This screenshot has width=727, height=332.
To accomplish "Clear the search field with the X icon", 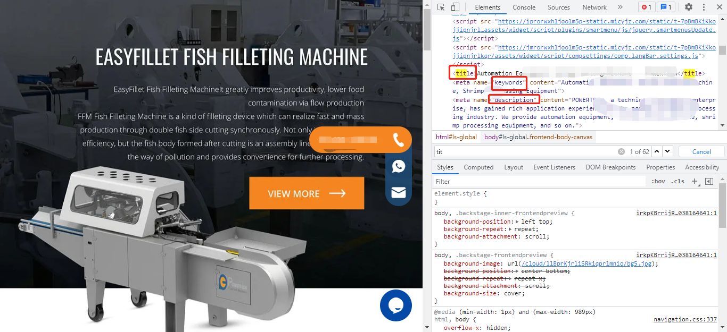I will (x=621, y=152).
